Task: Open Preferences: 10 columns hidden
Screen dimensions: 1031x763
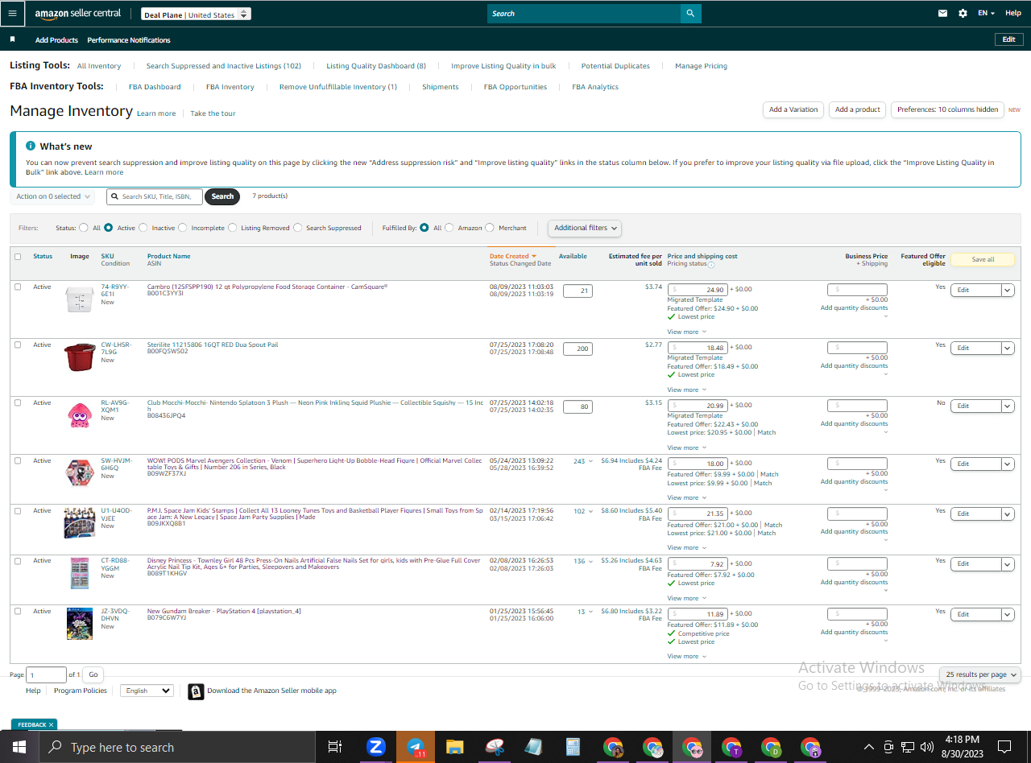Action: pyautogui.click(x=947, y=109)
